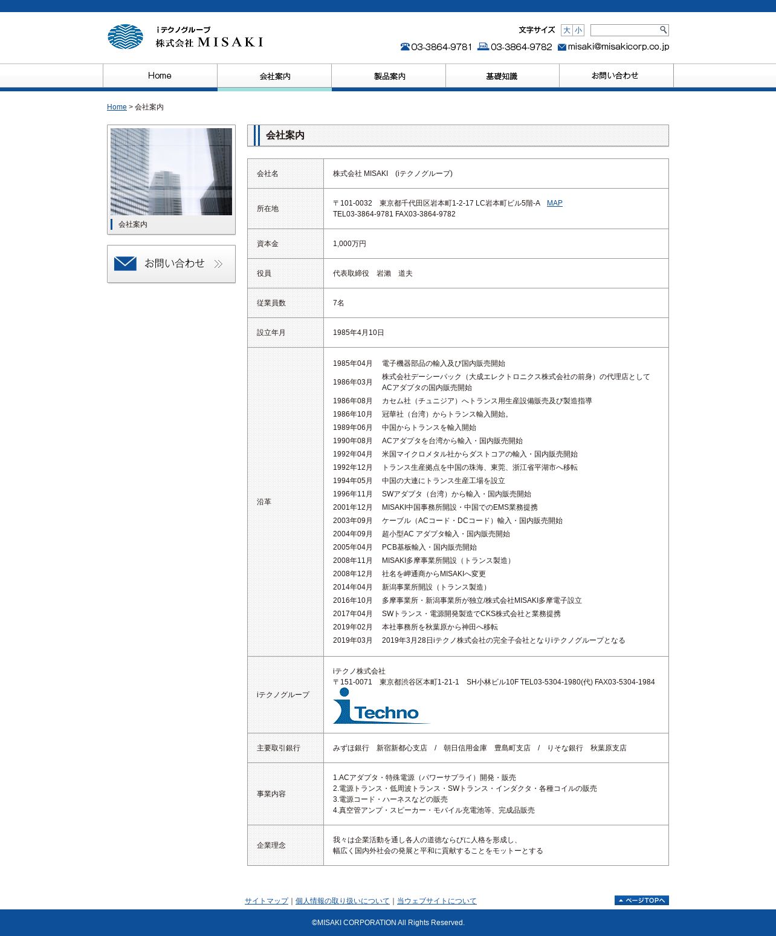Click the 1986年03月 history date
The image size is (776, 936).
(x=353, y=382)
